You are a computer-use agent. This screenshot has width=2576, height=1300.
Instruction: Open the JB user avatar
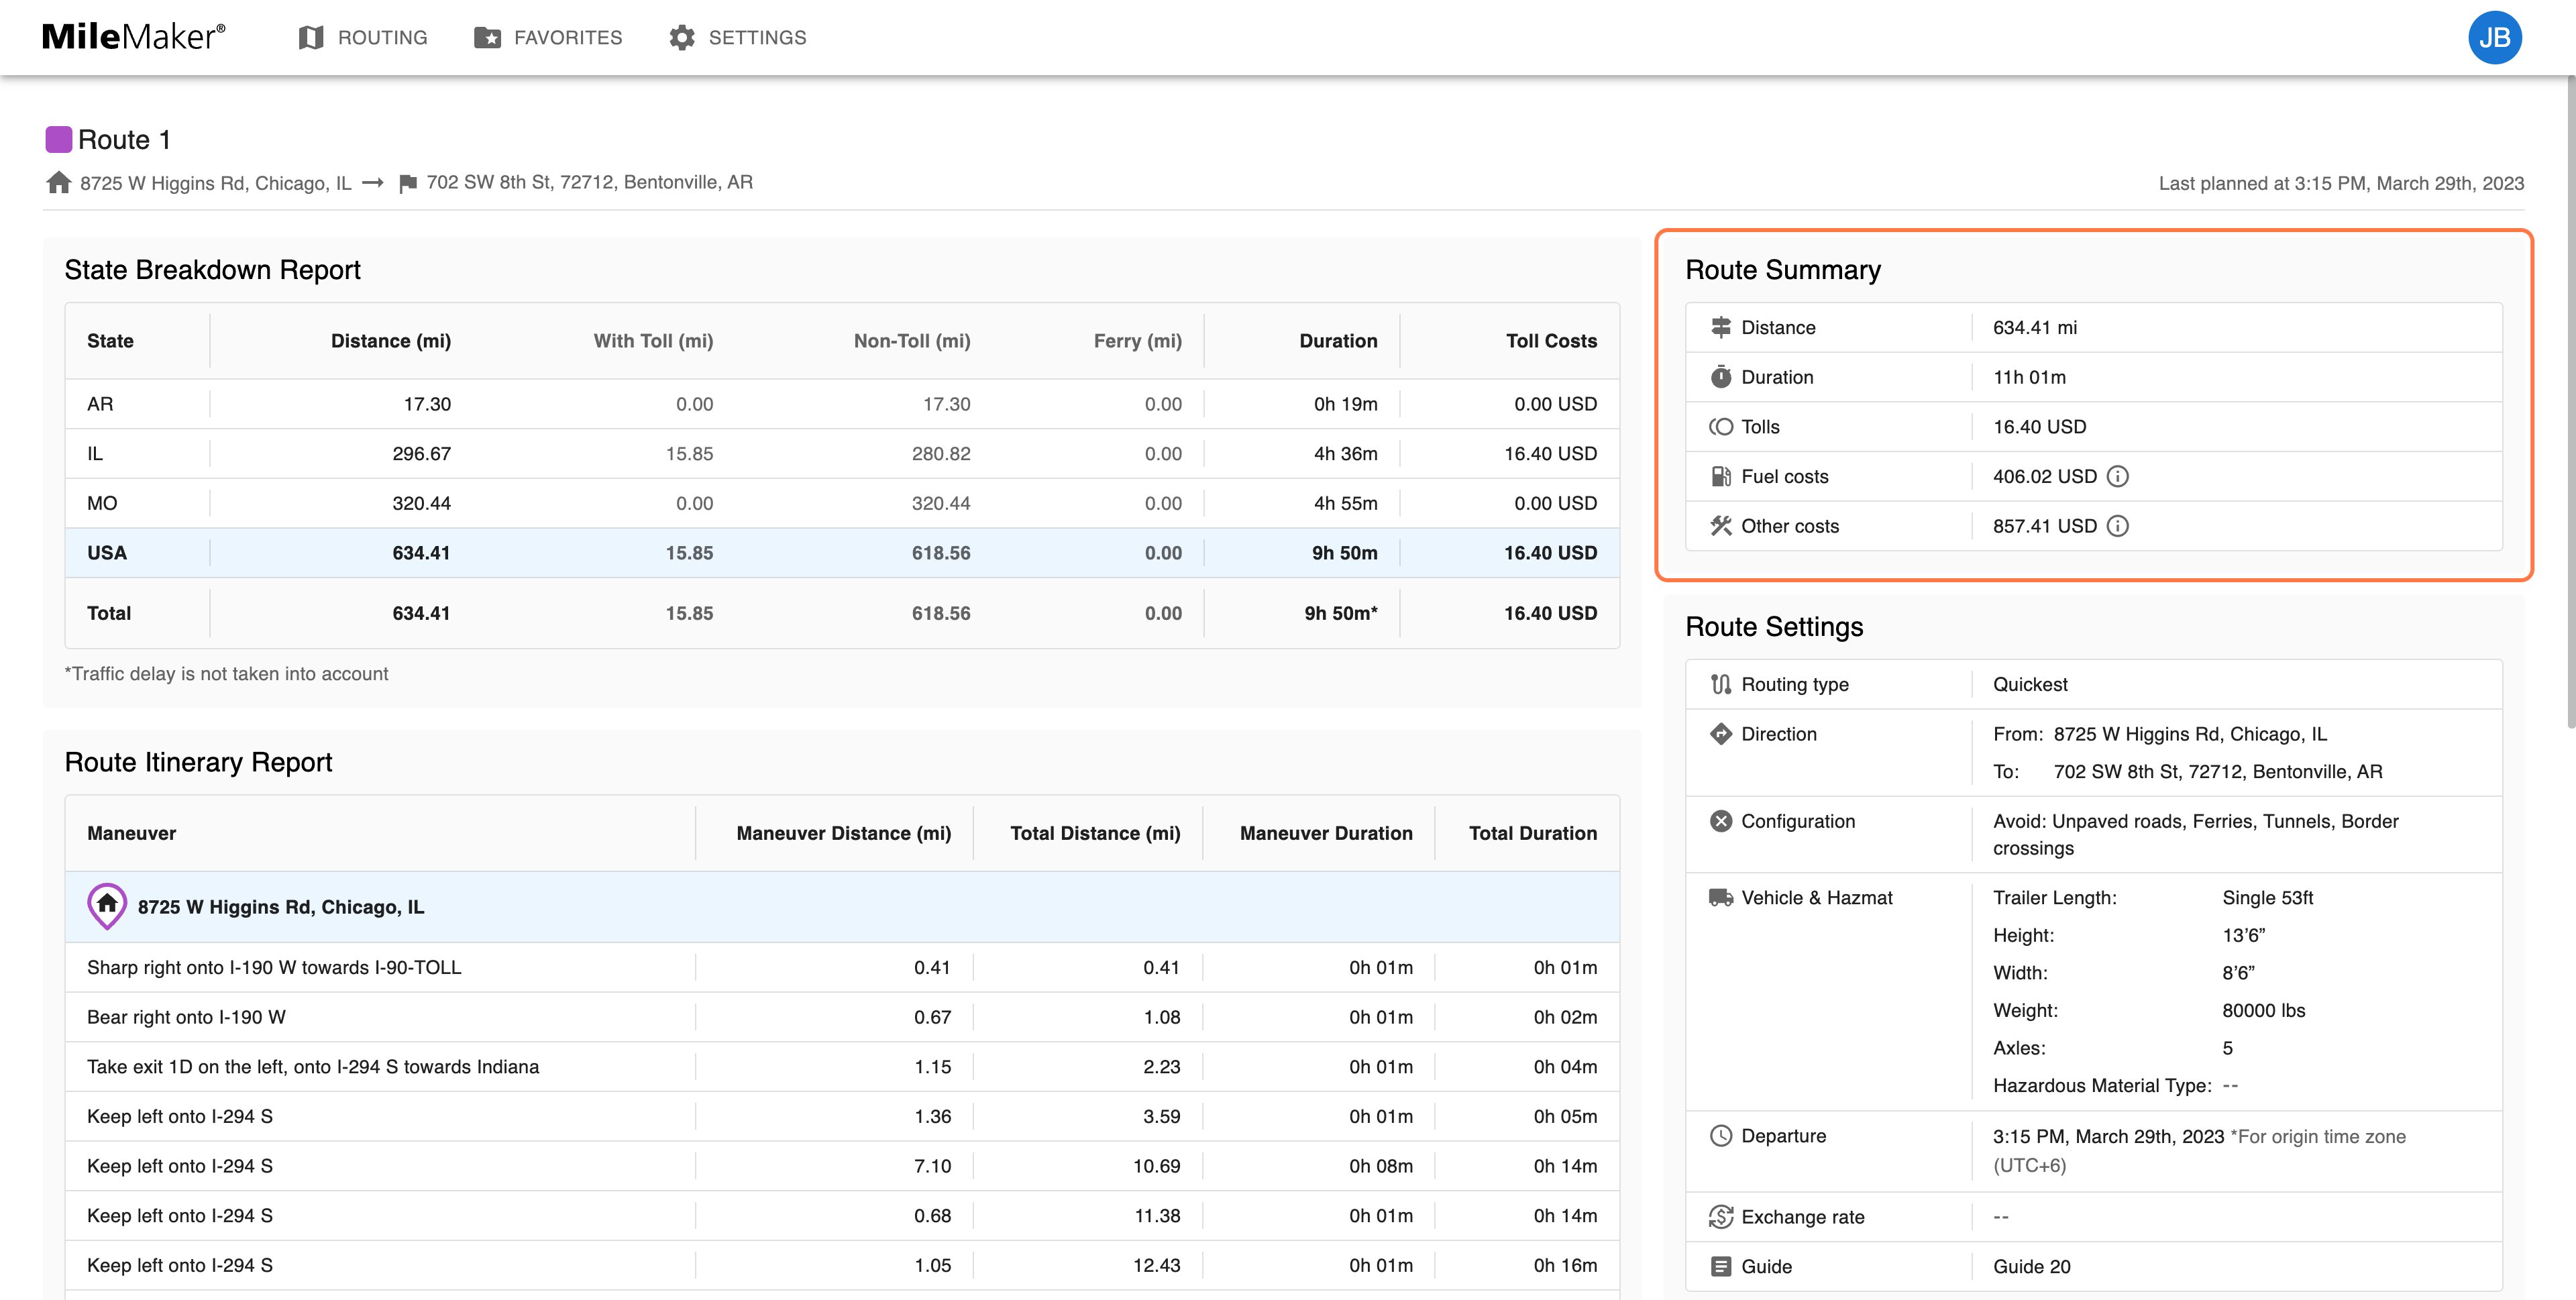click(2494, 38)
